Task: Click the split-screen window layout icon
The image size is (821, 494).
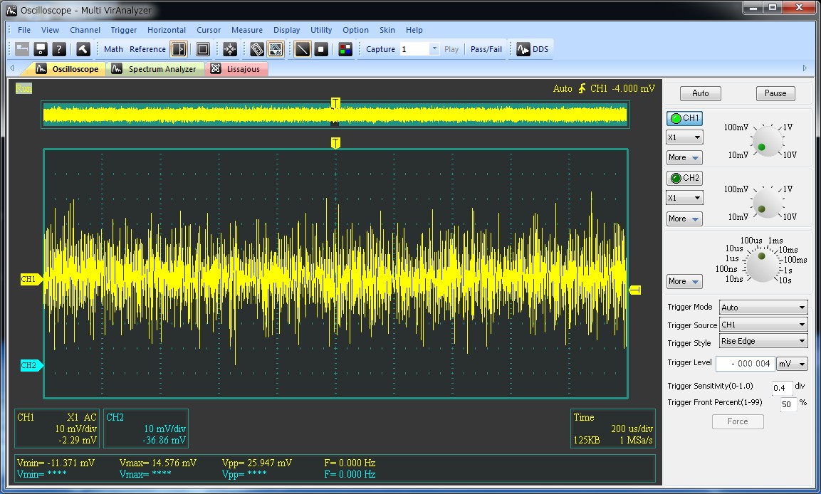Action: [x=179, y=49]
